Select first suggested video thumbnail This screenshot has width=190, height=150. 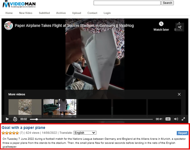[x=25, y=107]
